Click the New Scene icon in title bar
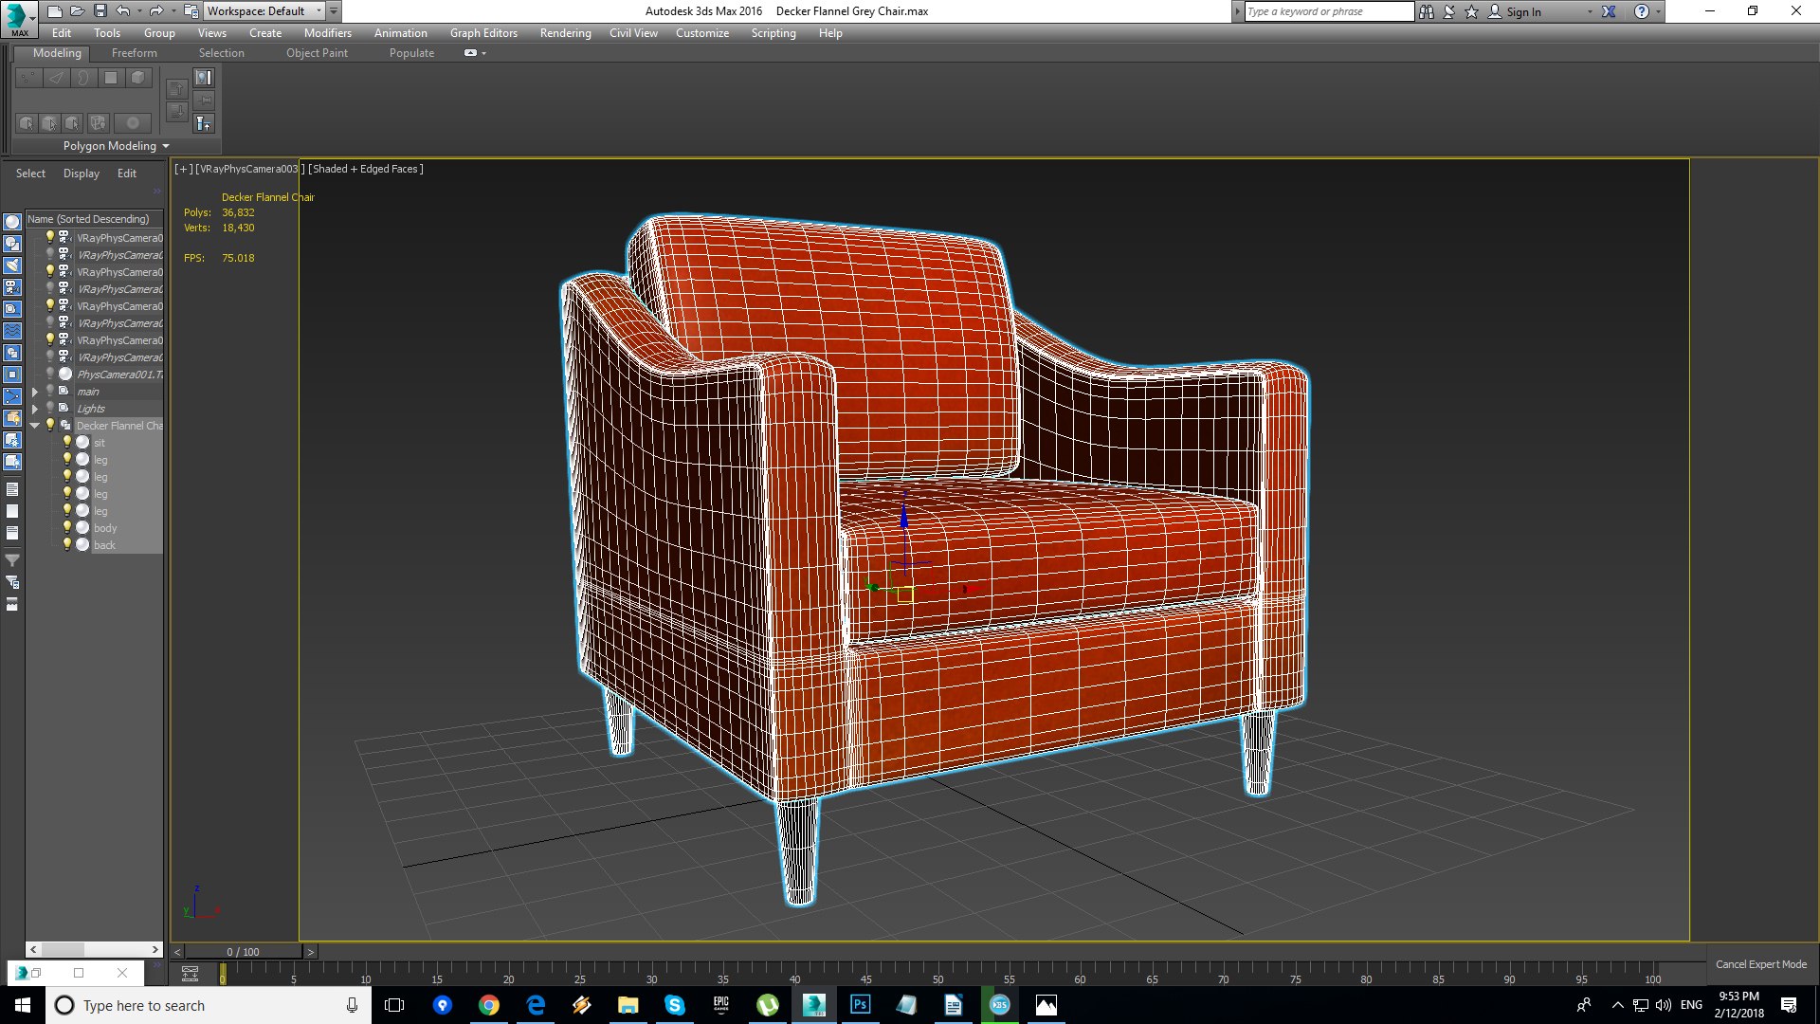 (x=54, y=11)
